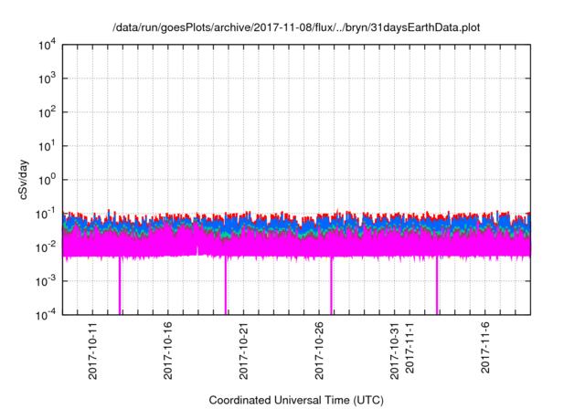Click the 10^4 y-axis tick label
The image size is (585, 409).
tap(47, 46)
